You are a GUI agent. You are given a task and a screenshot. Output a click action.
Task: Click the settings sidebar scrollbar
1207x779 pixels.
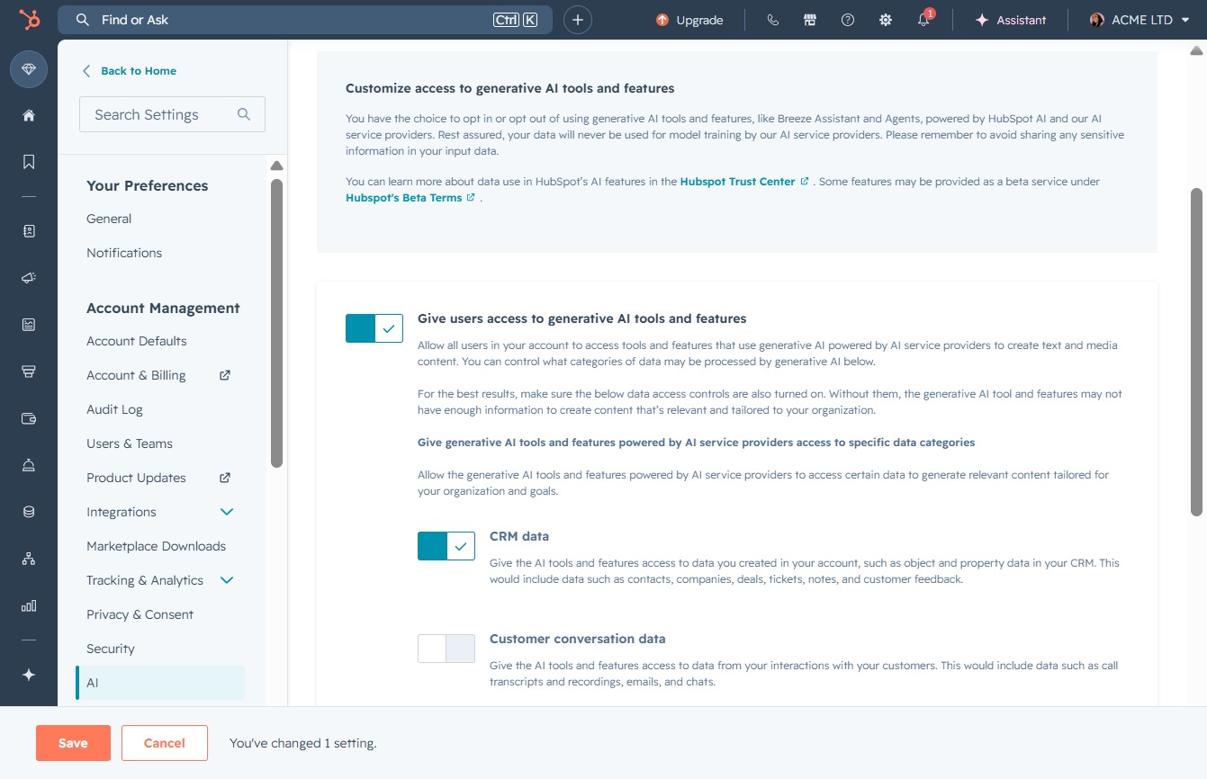click(277, 322)
